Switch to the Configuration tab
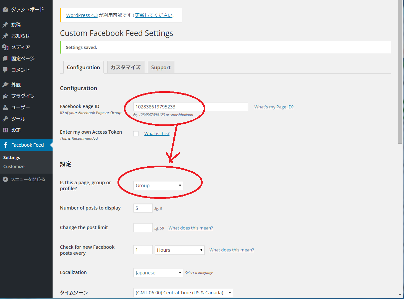The image size is (404, 299). coord(83,67)
